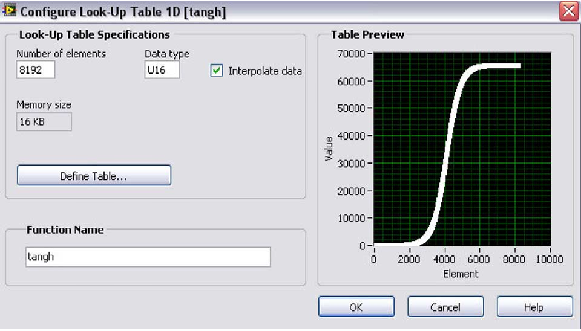Click the Element axis title

(x=461, y=274)
